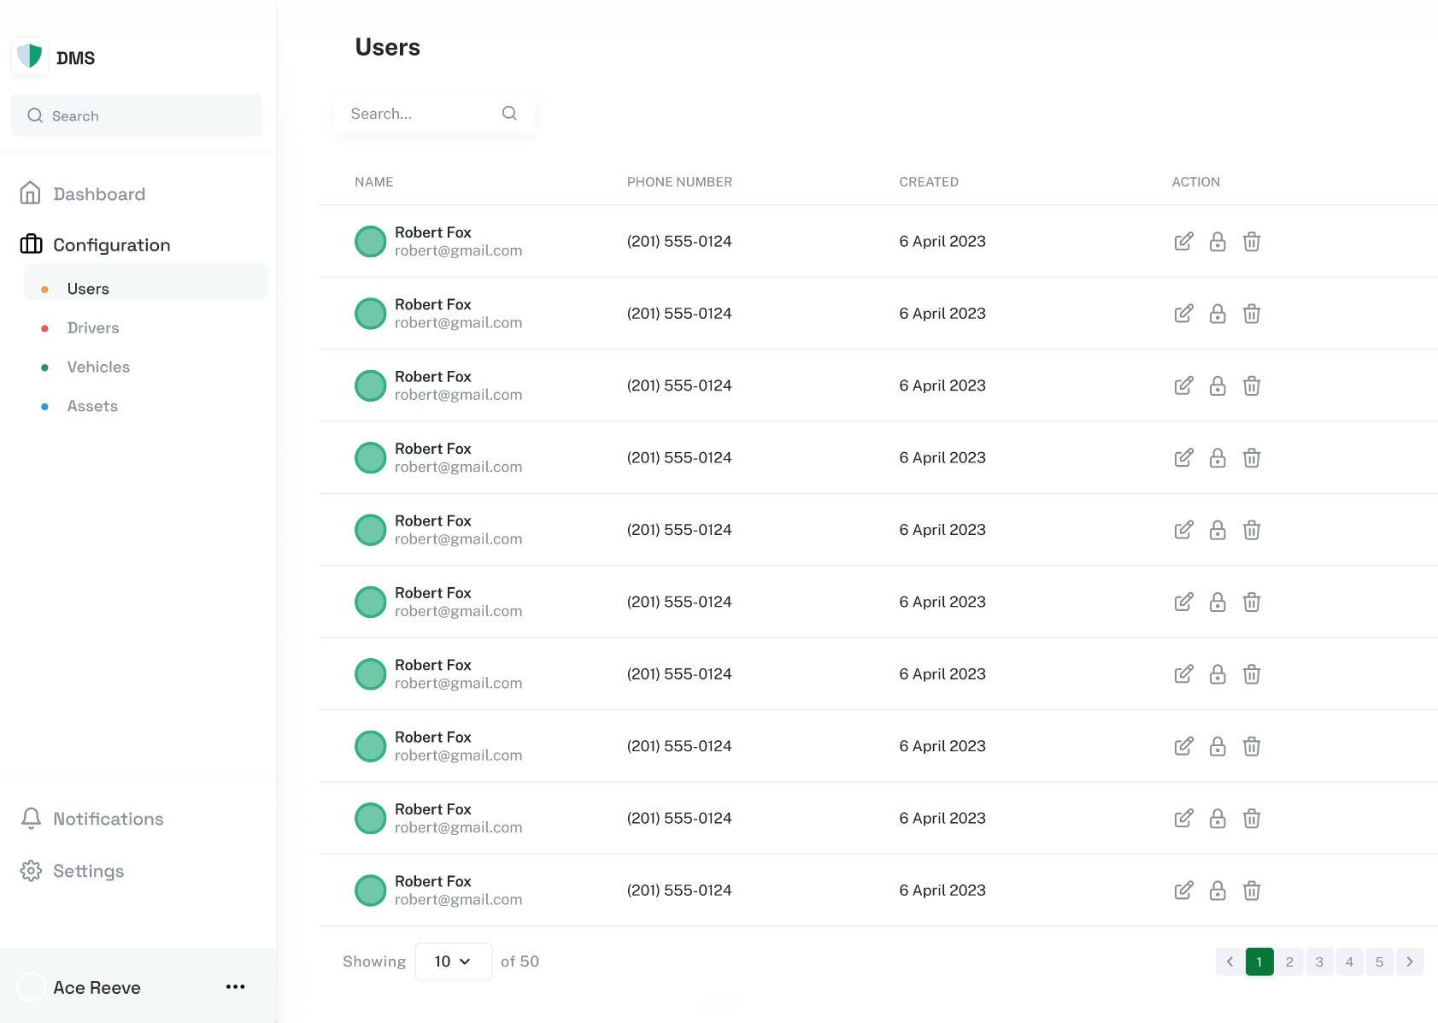The image size is (1438, 1023).
Task: Click the DMS shield logo
Action: 30,56
